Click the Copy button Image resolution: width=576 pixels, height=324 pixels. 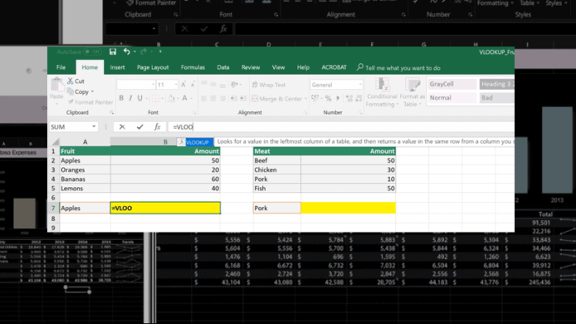(x=78, y=91)
